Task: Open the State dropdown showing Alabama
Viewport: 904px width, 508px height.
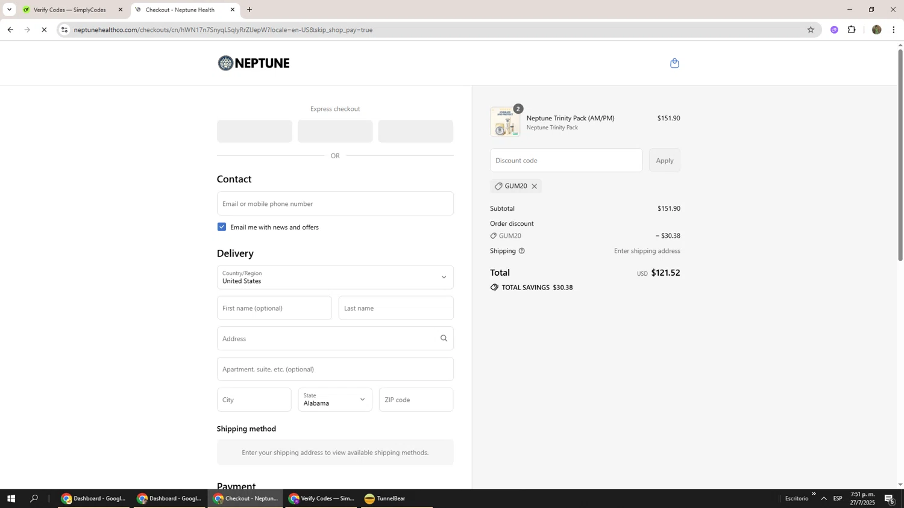Action: pos(335,400)
